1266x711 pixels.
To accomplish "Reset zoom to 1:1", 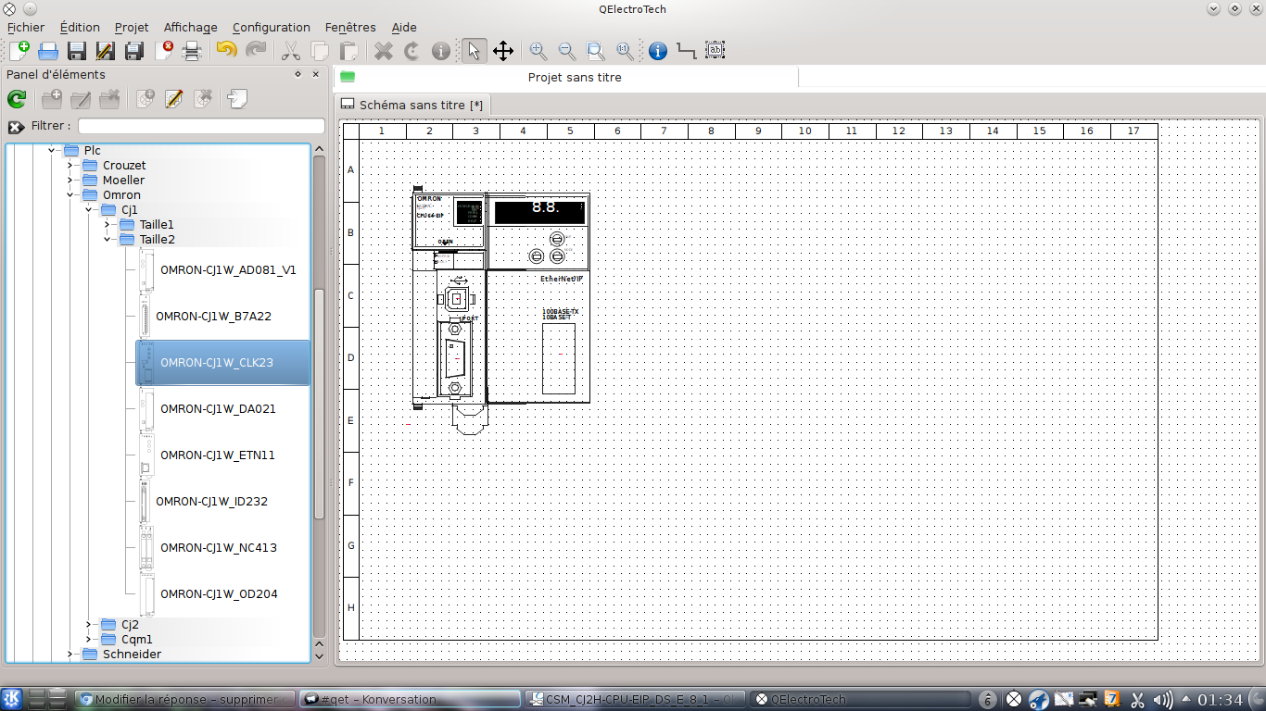I will [x=625, y=51].
